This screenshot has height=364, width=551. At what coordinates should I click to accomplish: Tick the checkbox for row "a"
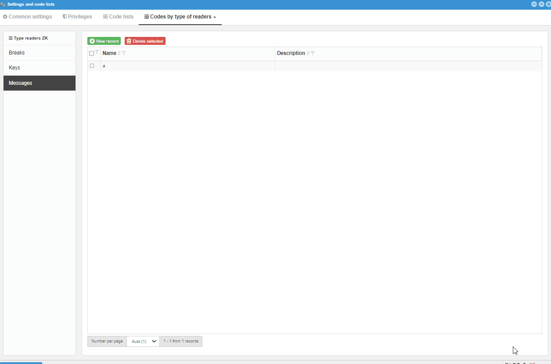[92, 66]
